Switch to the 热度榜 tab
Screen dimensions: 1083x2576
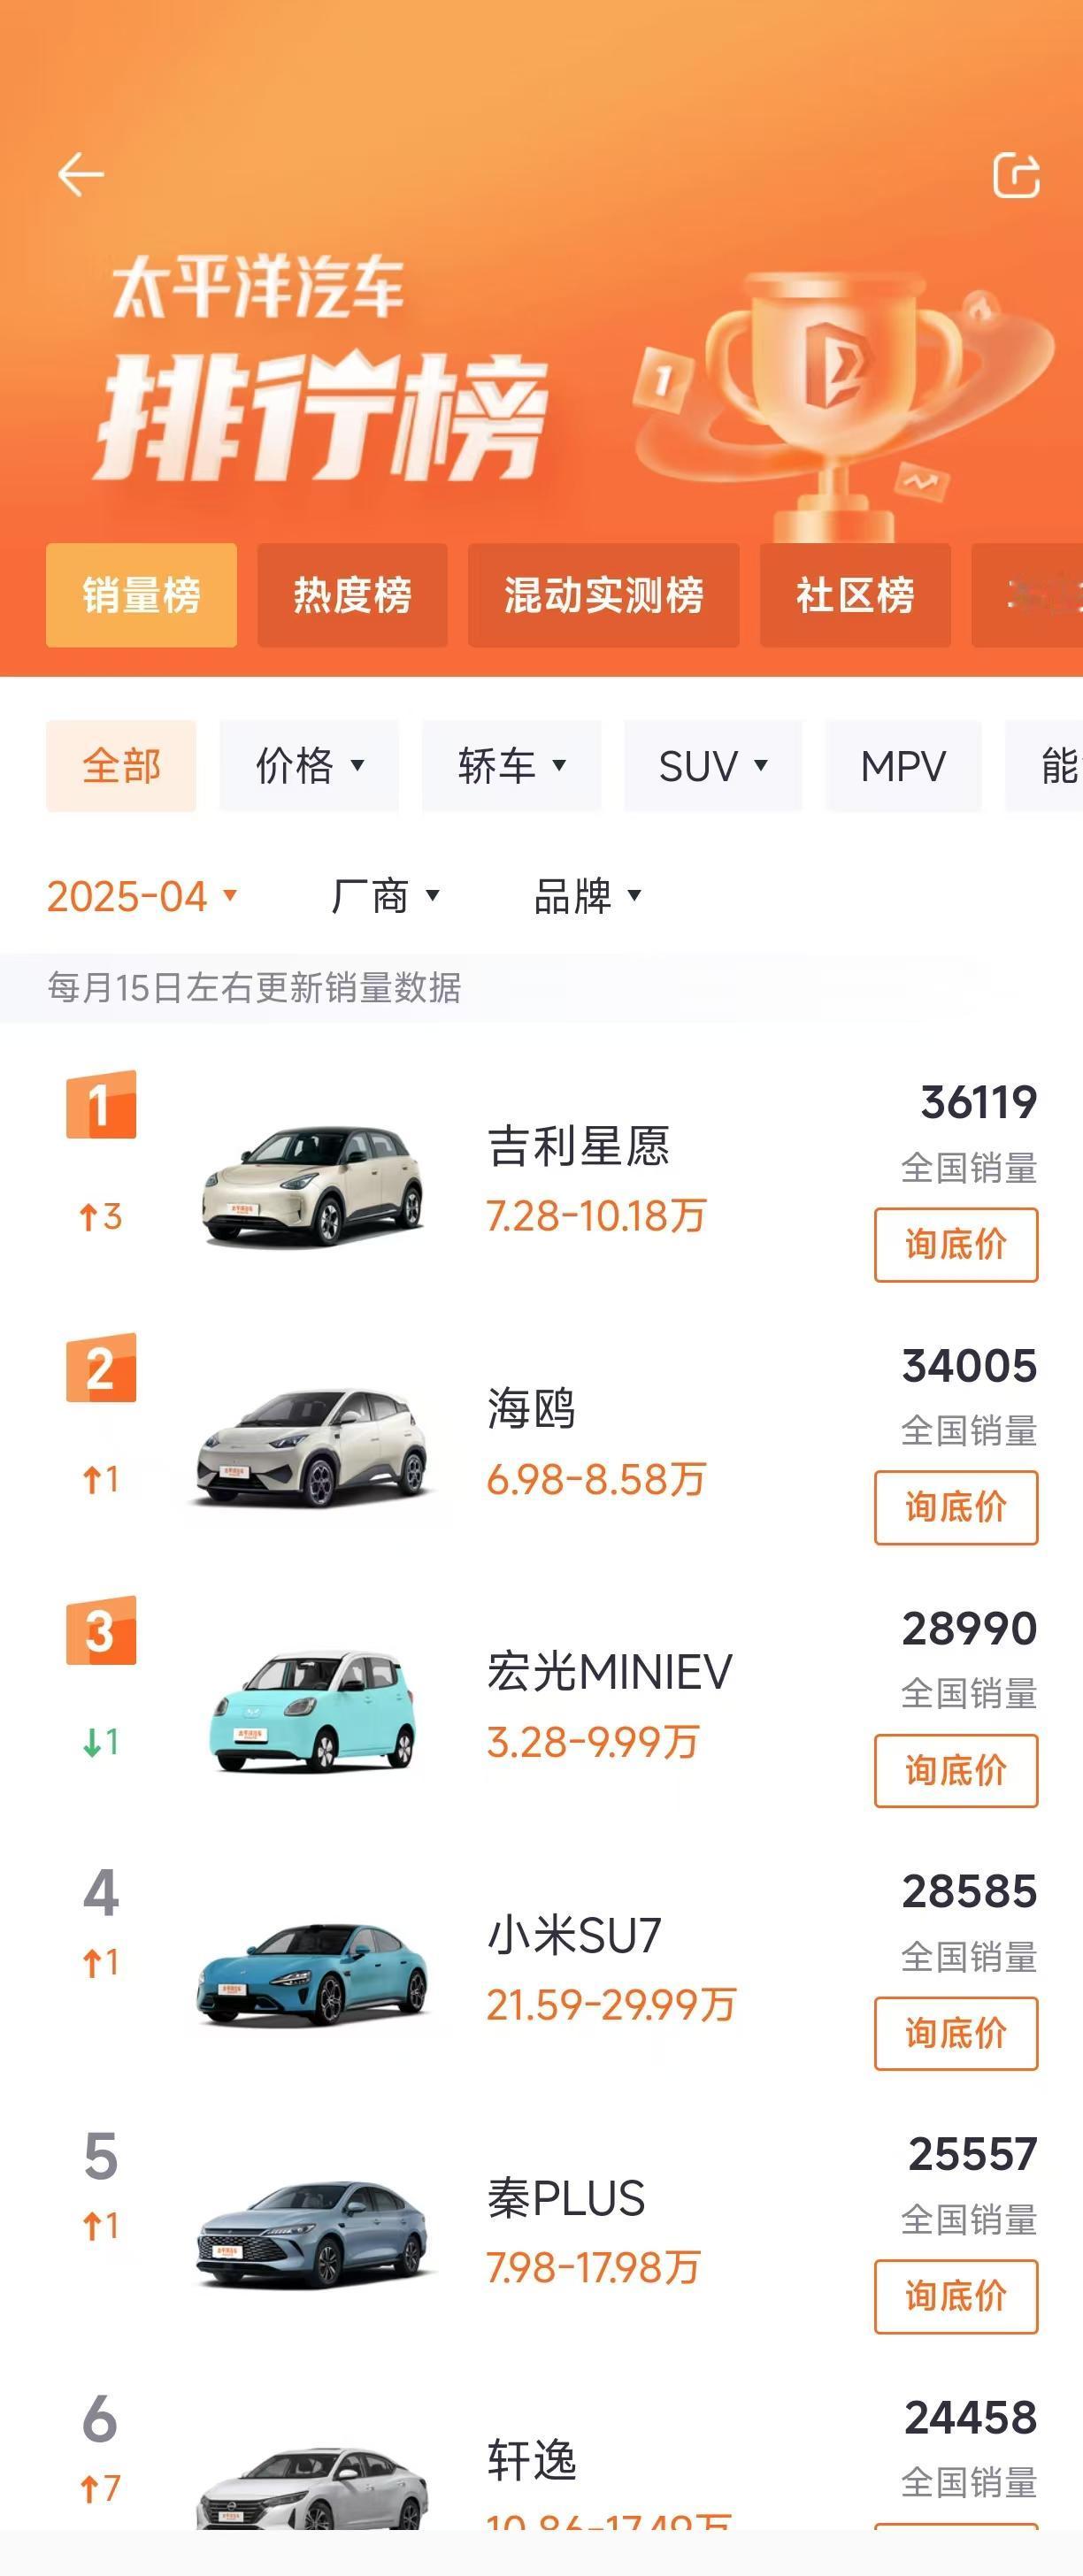(x=352, y=595)
